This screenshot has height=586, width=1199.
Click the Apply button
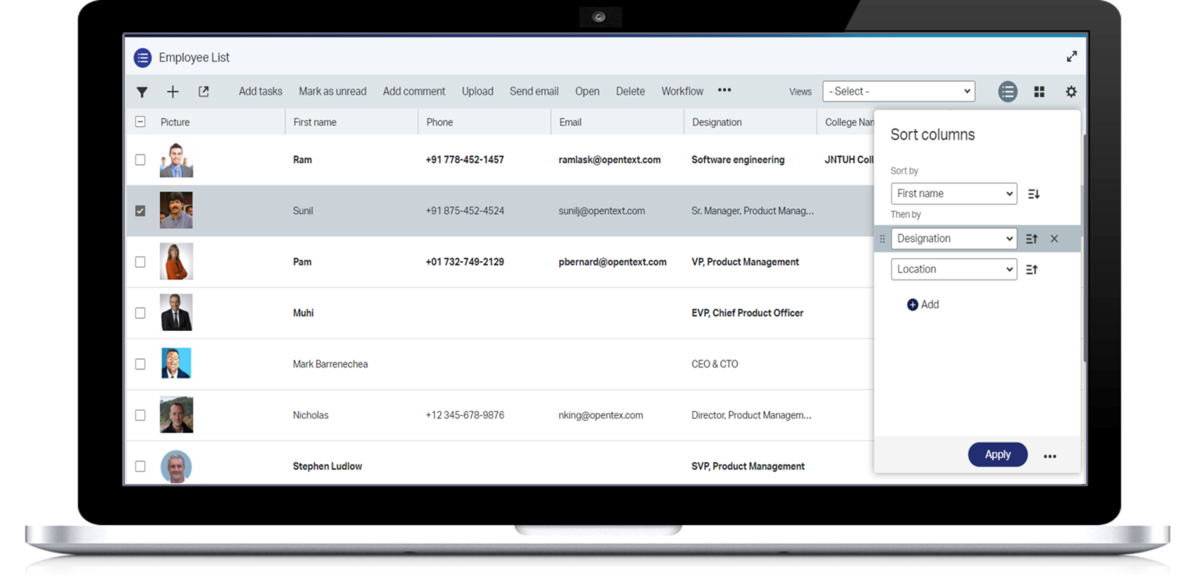pos(998,454)
